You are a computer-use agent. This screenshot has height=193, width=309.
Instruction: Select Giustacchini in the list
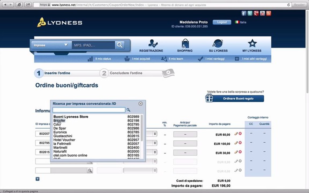[x=63, y=136]
